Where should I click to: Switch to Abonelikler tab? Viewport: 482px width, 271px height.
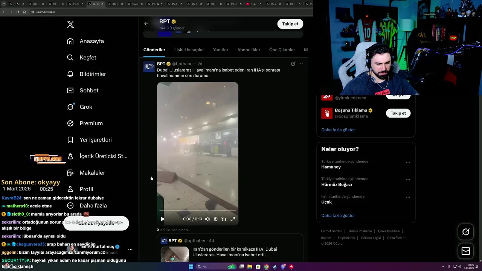(249, 50)
